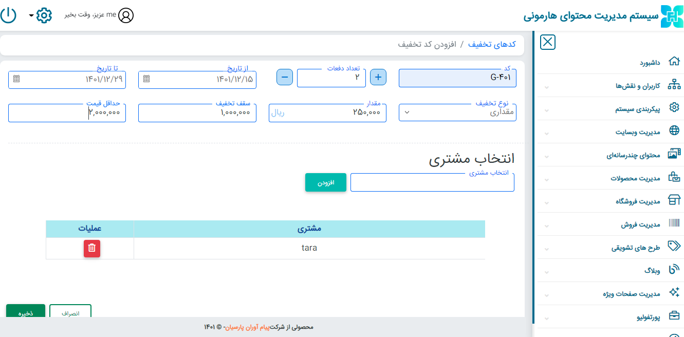
Task: Open the نوع تخفیف dropdown
Action: [x=457, y=113]
